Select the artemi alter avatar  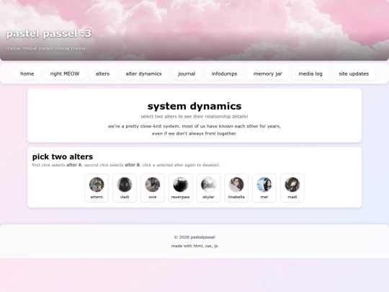coord(97,185)
